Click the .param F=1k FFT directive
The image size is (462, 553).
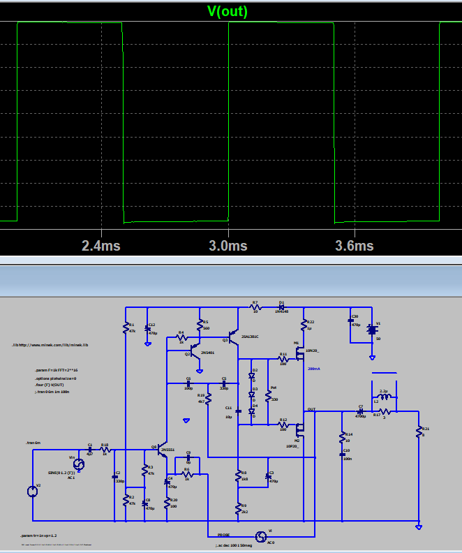click(x=56, y=370)
